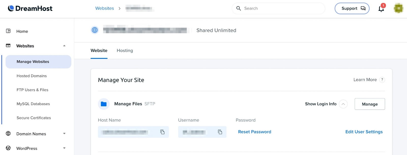Click the DreamHost logo
407x155 pixels.
pyautogui.click(x=30, y=8)
